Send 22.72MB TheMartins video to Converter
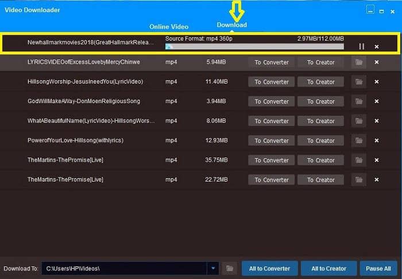This screenshot has width=402, height=279. point(271,180)
